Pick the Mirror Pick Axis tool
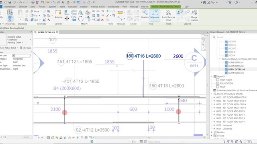The height and width of the screenshot is (144, 257). coord(80,12)
